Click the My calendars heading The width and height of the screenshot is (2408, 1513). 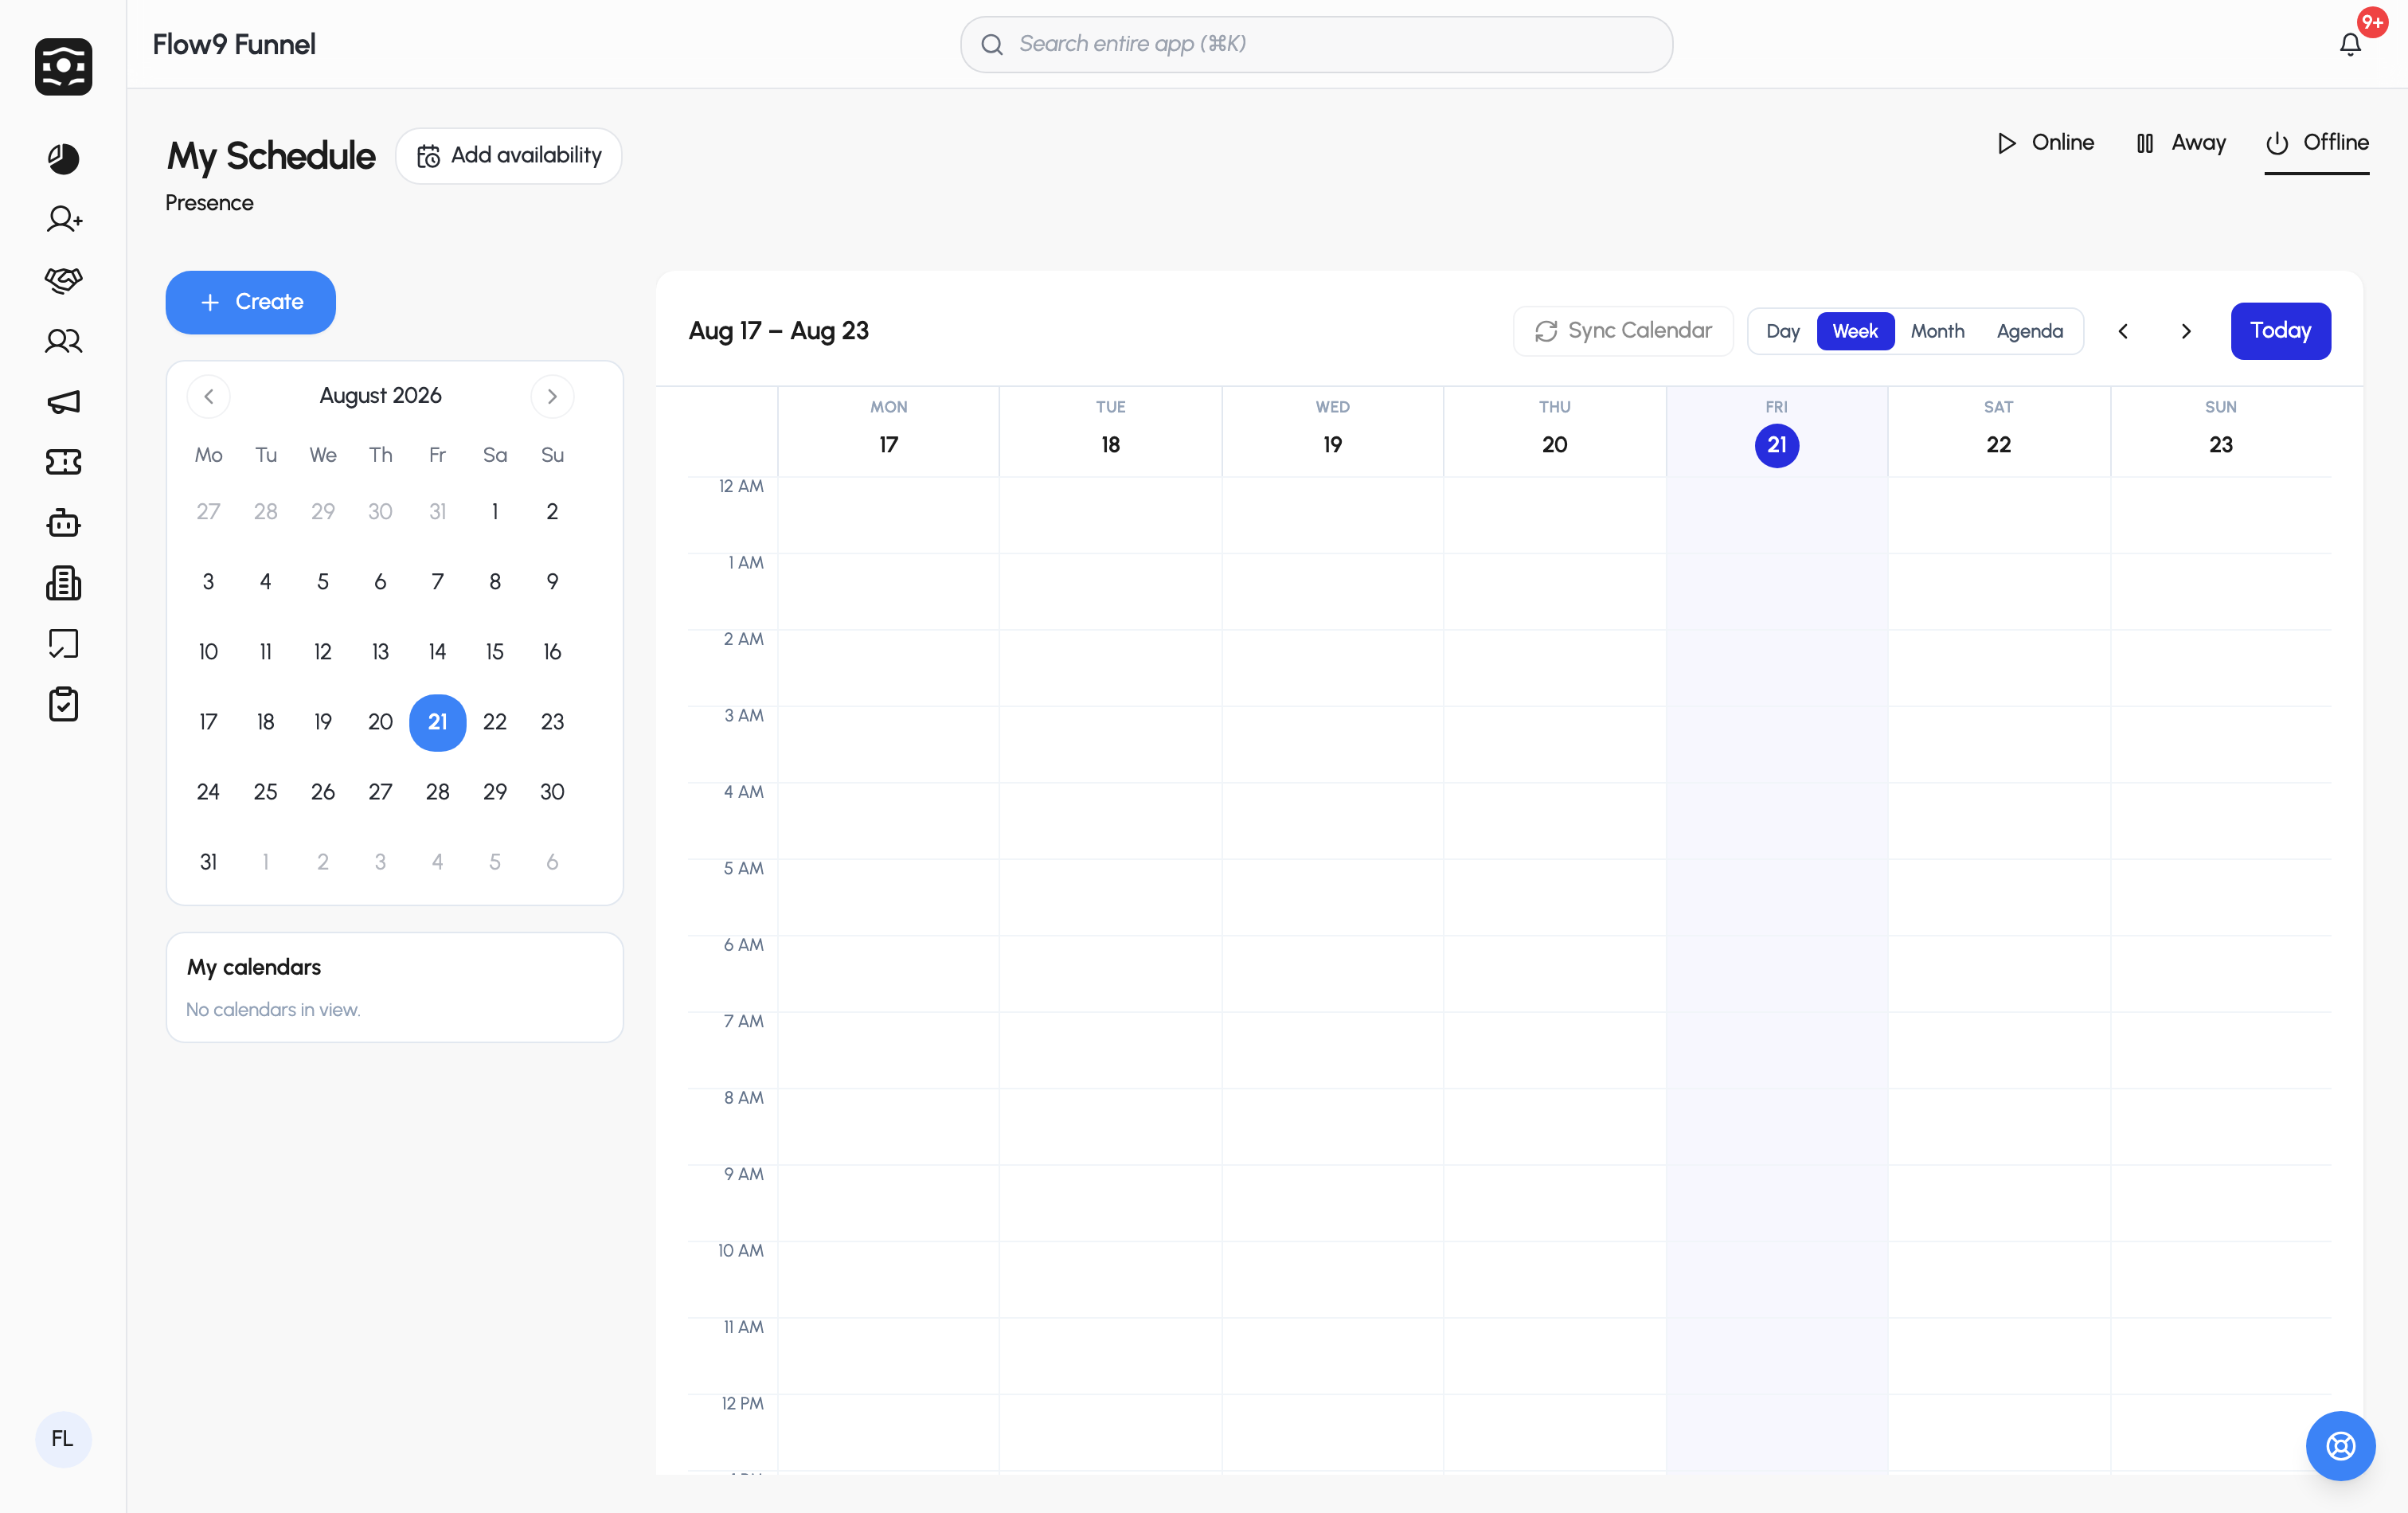point(254,967)
